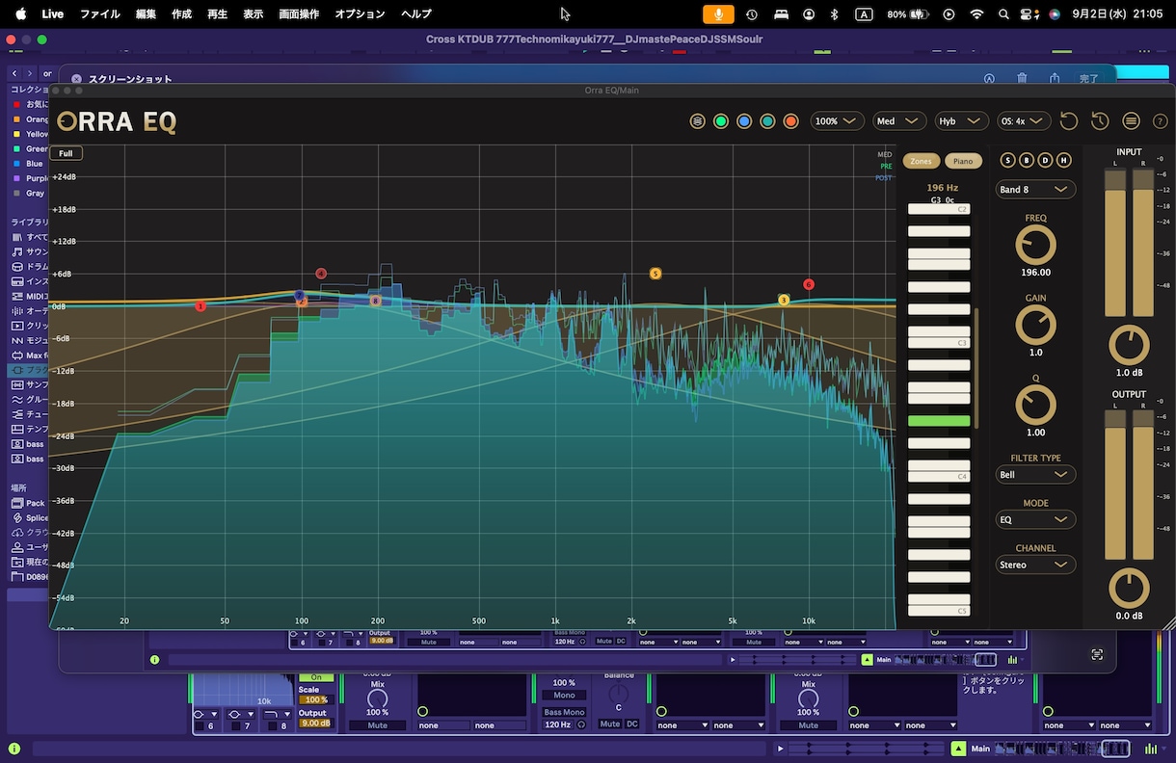Viewport: 1176px width, 763px height.
Task: Click the help question mark icon
Action: tap(1160, 121)
